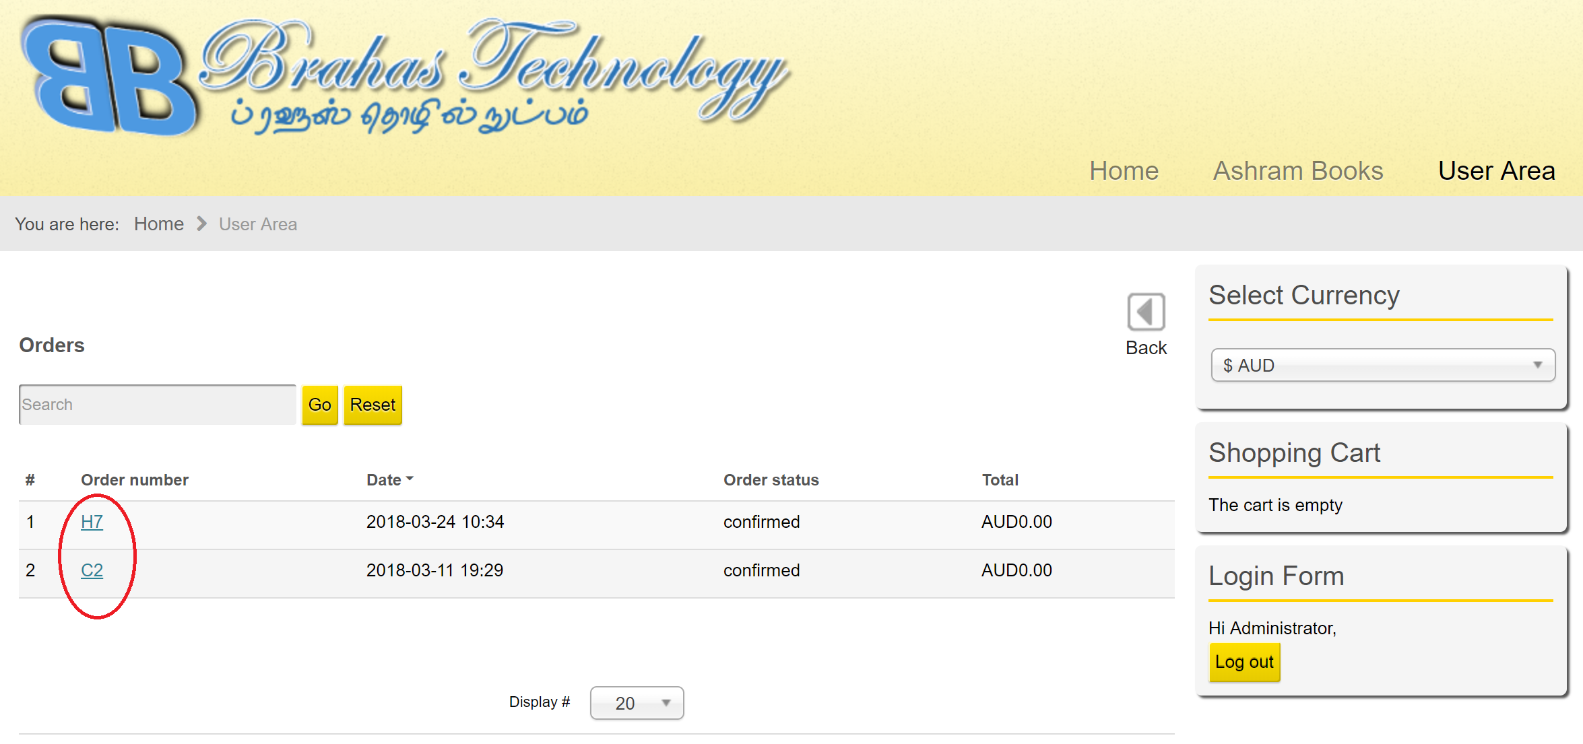Viewport: 1583px width, 744px height.
Task: Click the Back arrow icon
Action: tap(1146, 312)
